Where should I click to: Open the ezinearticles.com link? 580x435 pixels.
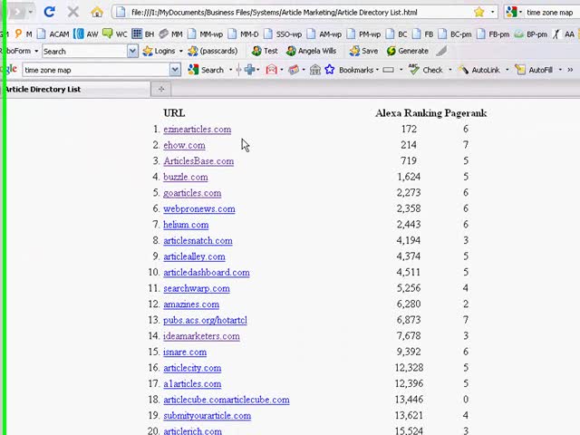coord(198,129)
